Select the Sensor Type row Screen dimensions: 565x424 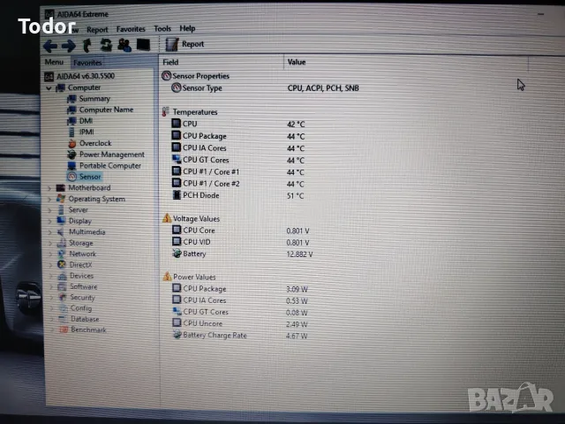point(265,88)
